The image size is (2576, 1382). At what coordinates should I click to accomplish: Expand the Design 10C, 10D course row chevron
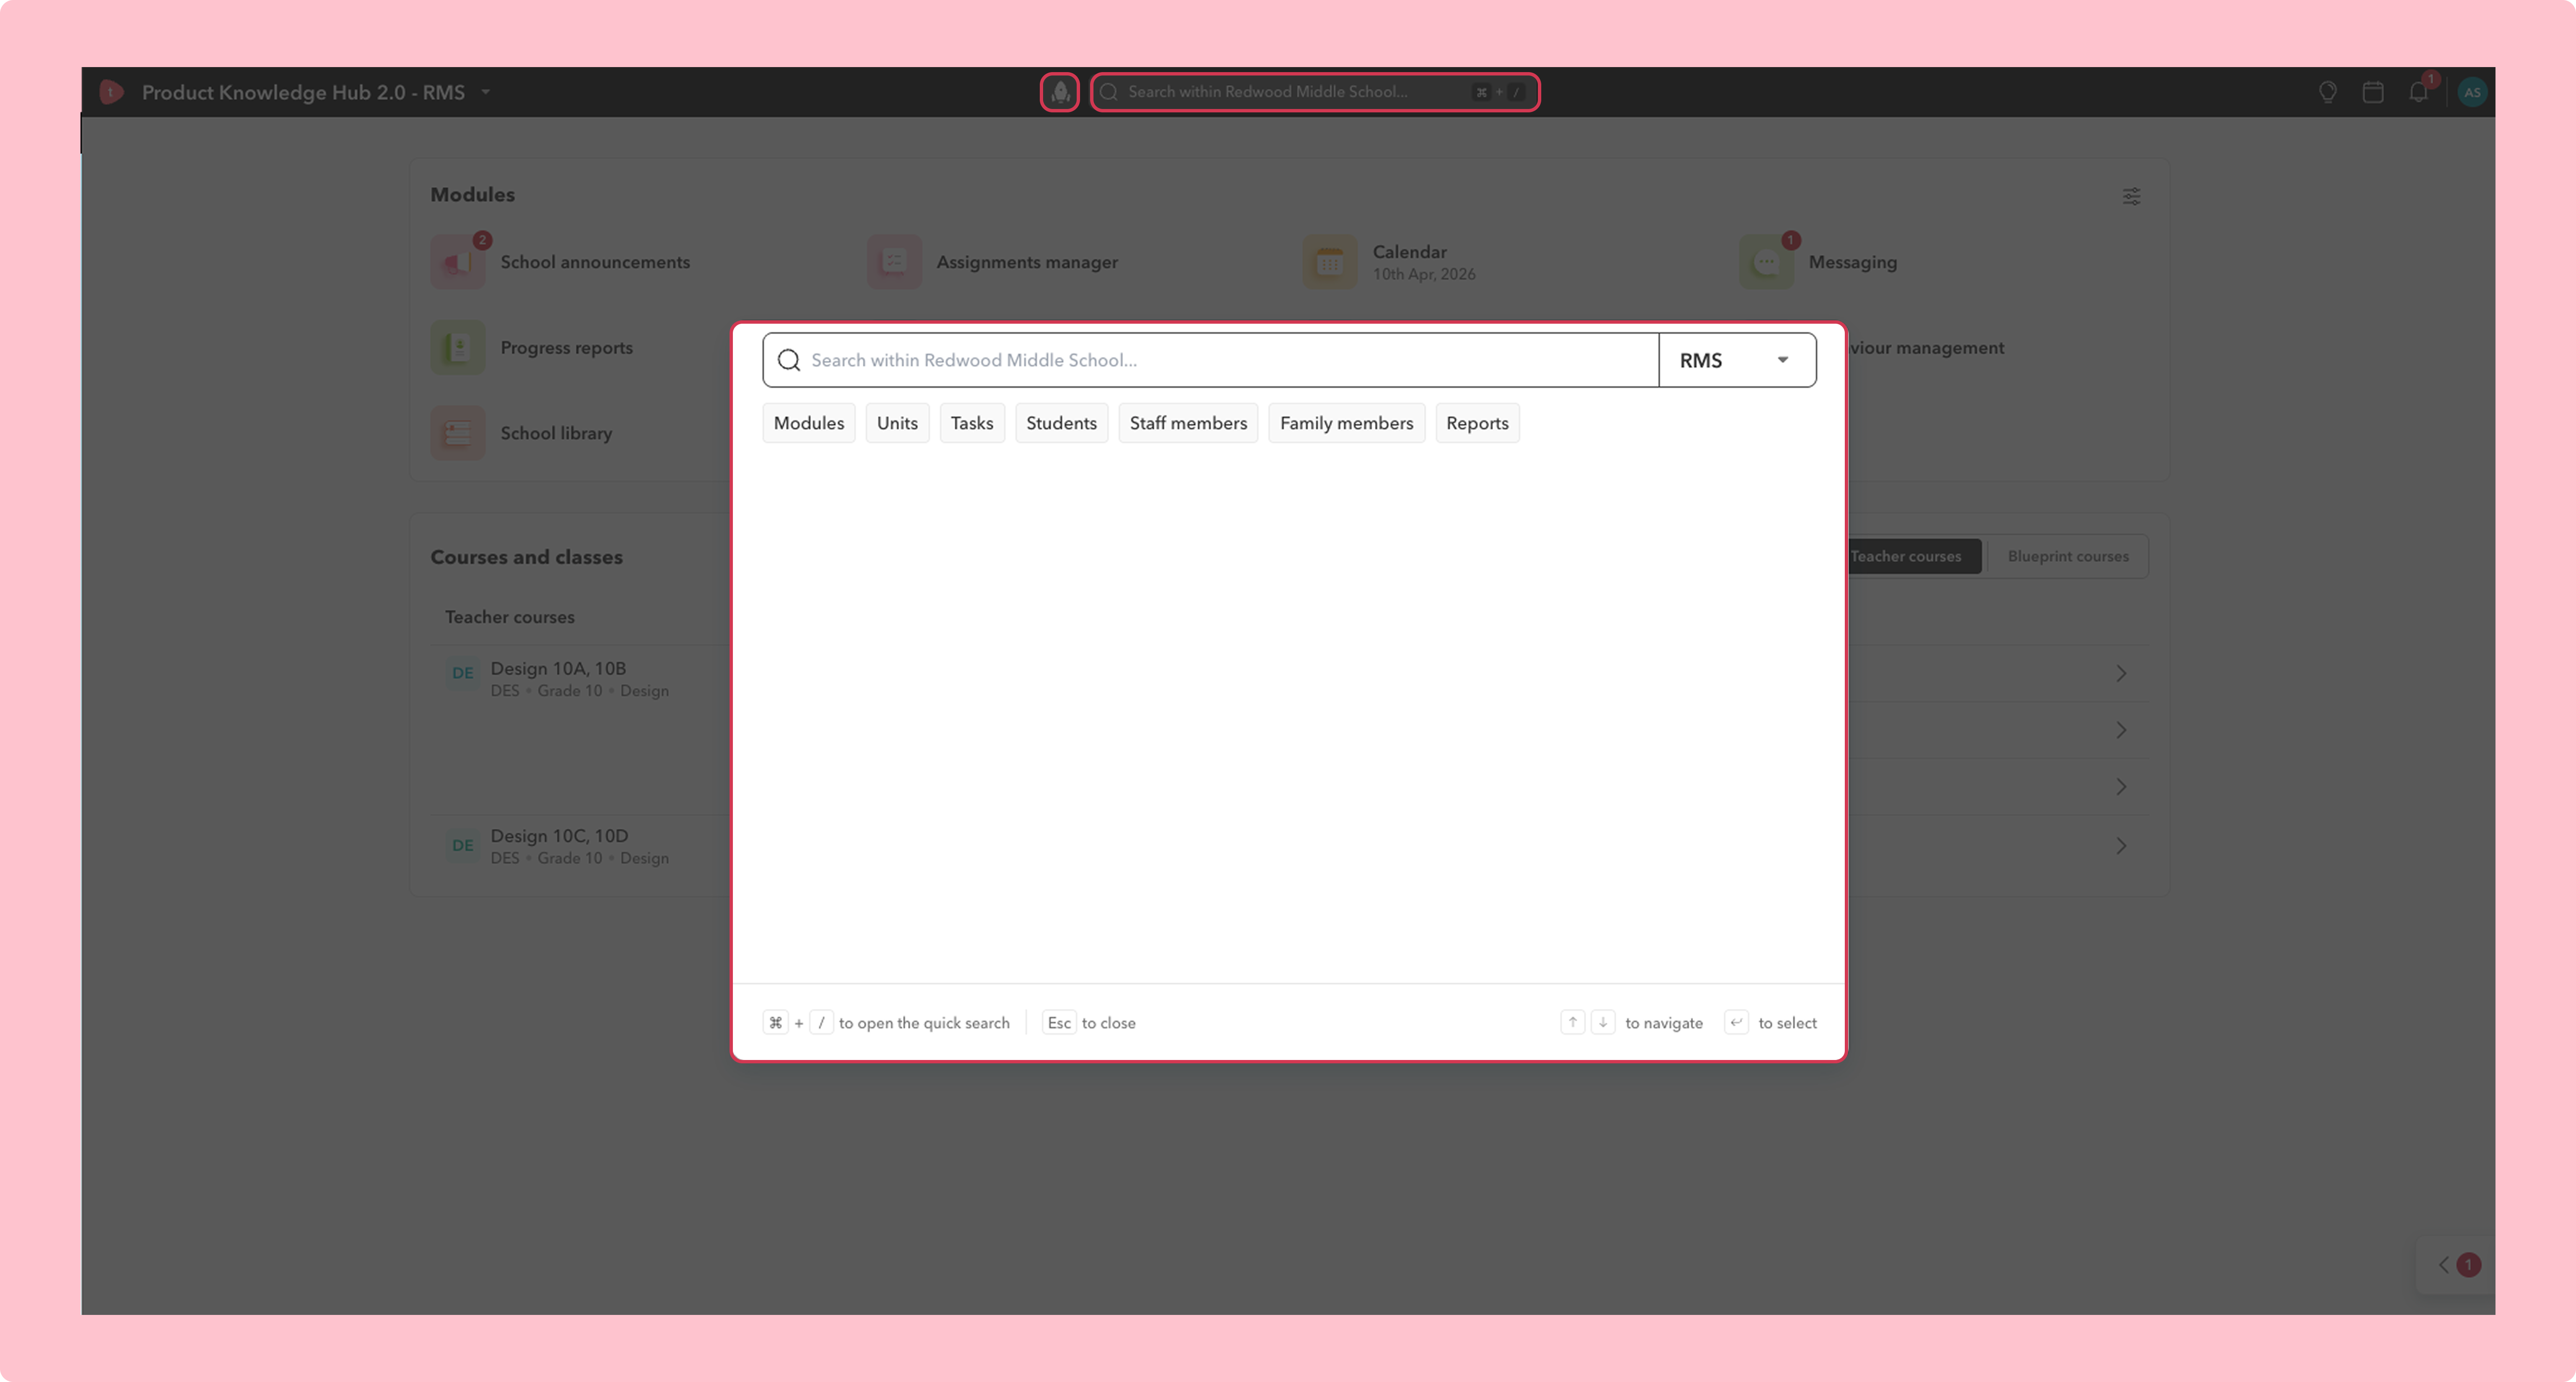click(2121, 846)
